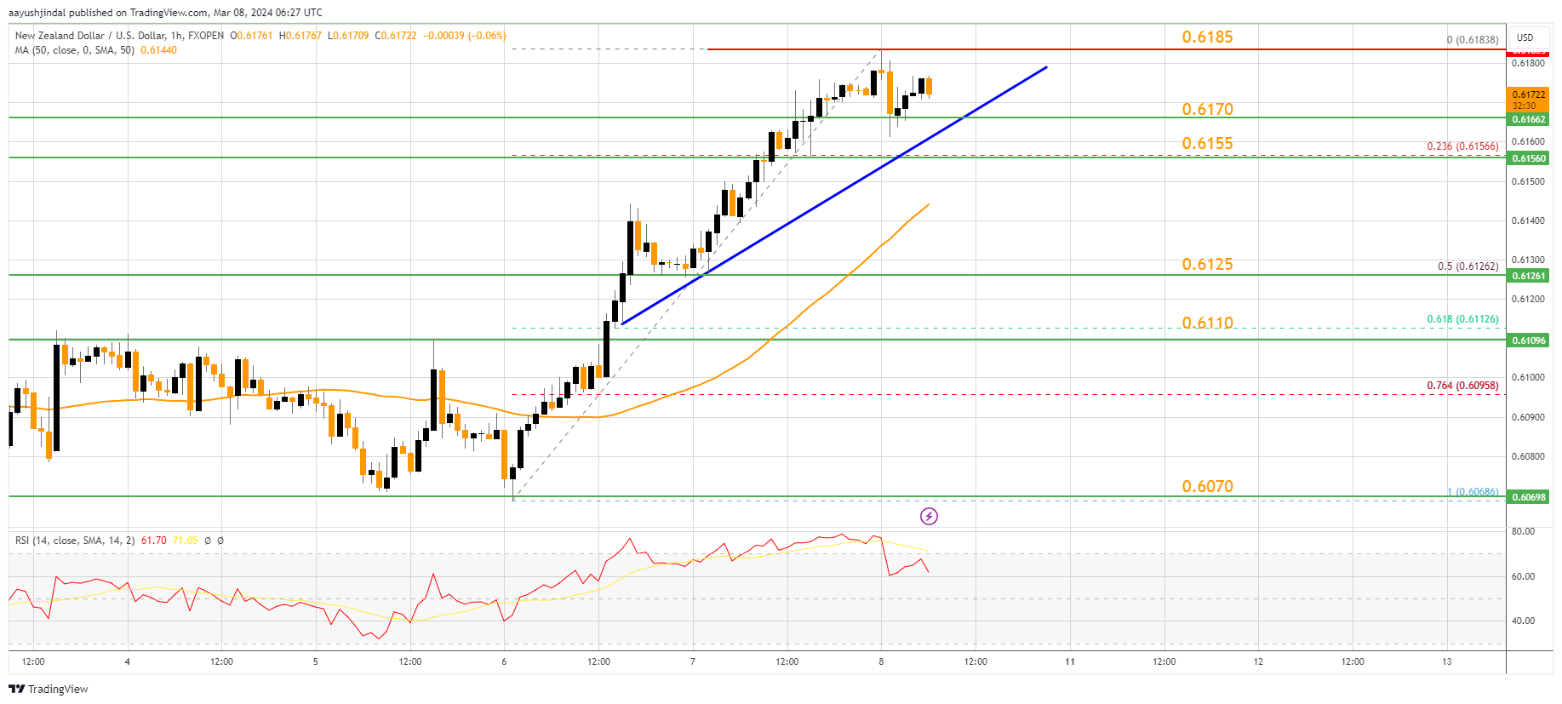Click the -0.00039 (-0.06%) change value
Viewport: 1562px width, 704px height.
465,36
